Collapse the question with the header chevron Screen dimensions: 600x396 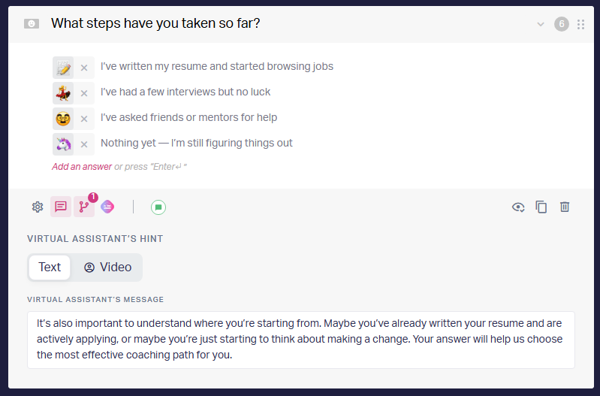click(x=540, y=24)
